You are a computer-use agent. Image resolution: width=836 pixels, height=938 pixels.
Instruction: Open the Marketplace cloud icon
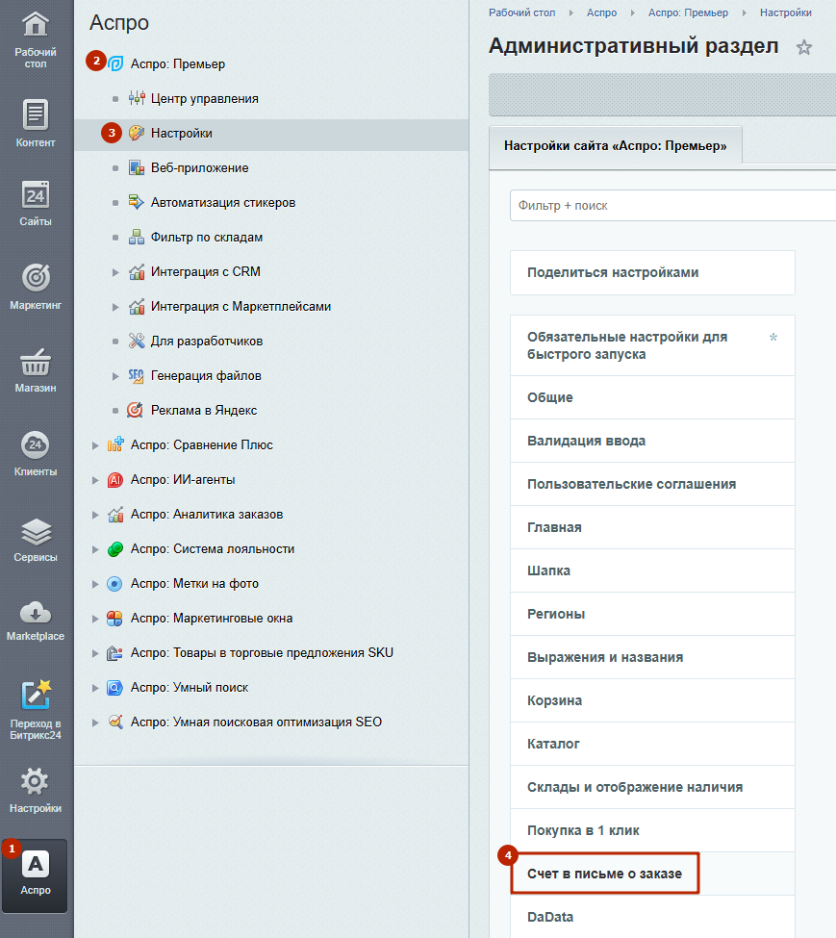36,613
